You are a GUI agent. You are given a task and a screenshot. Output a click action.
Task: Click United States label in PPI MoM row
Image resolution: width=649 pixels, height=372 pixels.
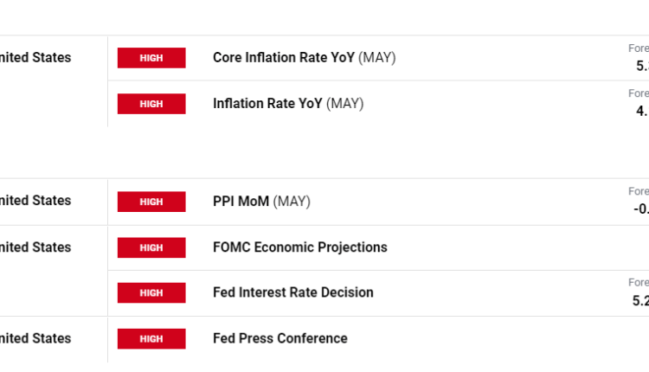click(x=35, y=201)
